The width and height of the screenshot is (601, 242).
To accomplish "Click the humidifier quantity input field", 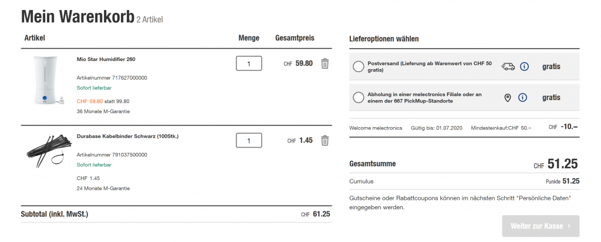I will click(249, 63).
